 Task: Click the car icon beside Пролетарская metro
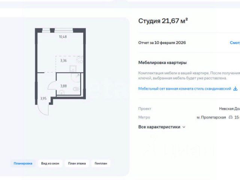click(230, 117)
